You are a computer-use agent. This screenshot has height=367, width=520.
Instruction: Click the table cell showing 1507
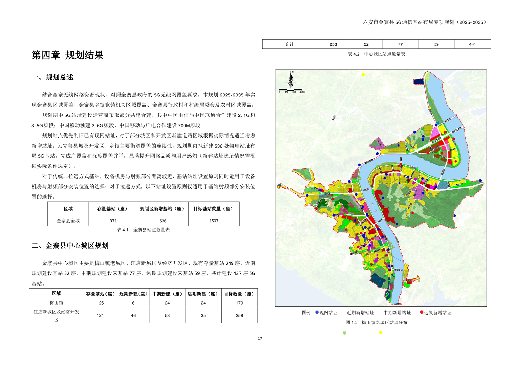coord(214,221)
